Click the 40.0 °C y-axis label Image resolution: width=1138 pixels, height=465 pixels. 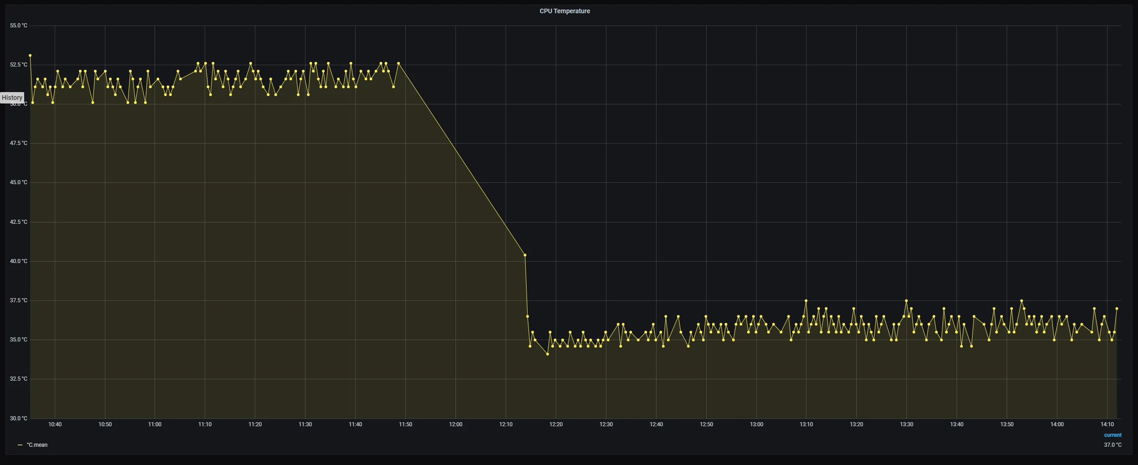19,261
